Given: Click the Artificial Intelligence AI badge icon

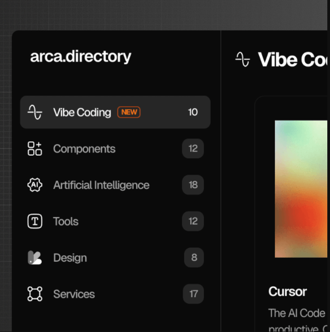Looking at the screenshot, I should tap(35, 185).
